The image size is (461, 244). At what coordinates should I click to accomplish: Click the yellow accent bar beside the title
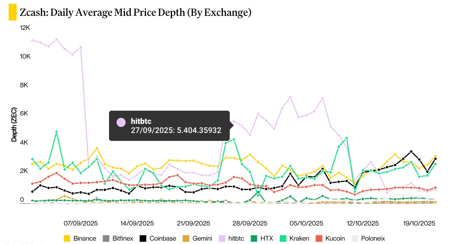point(12,13)
